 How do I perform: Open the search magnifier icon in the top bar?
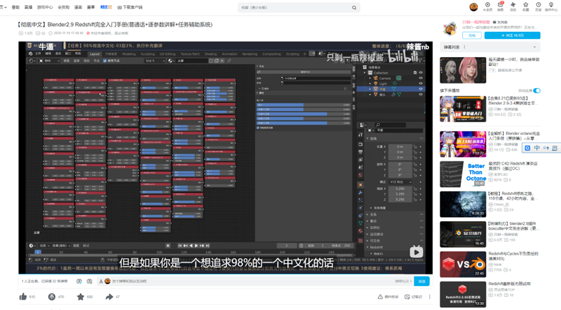[x=354, y=8]
